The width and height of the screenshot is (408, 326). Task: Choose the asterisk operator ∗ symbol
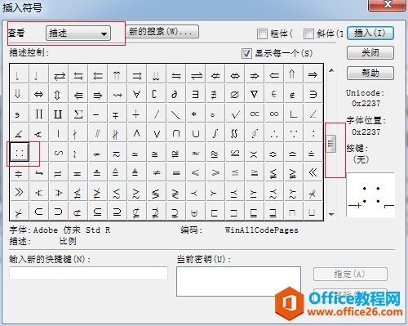click(x=196, y=114)
